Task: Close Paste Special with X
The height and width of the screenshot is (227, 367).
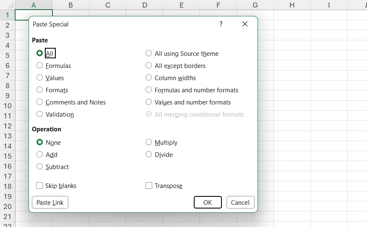Action: [x=245, y=24]
